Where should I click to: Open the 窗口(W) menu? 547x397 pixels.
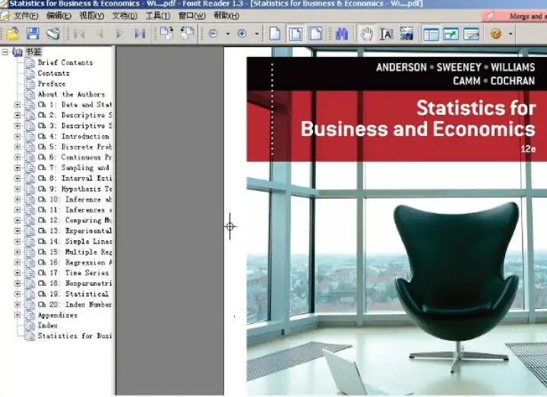pyautogui.click(x=191, y=16)
